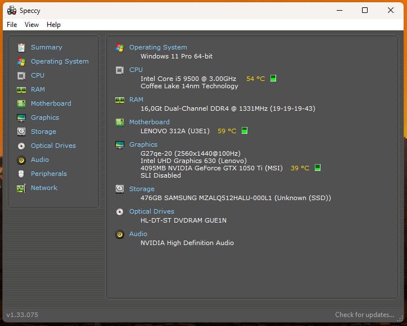Image resolution: width=407 pixels, height=326 pixels.
Task: Click the RAM stick icon in sidebar
Action: click(21, 90)
